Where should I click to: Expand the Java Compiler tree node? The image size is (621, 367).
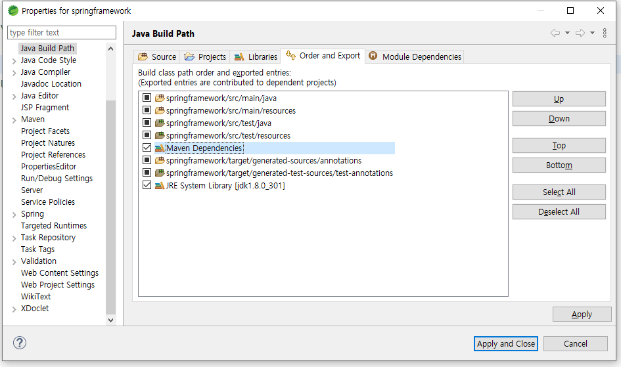click(x=14, y=73)
